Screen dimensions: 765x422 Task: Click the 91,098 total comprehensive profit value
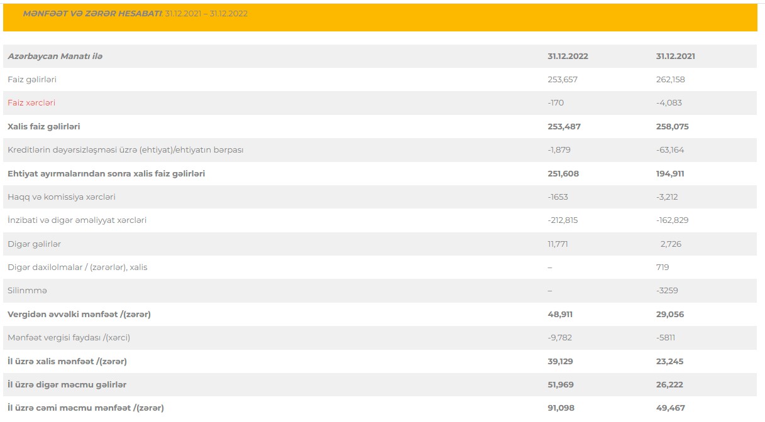[560, 408]
